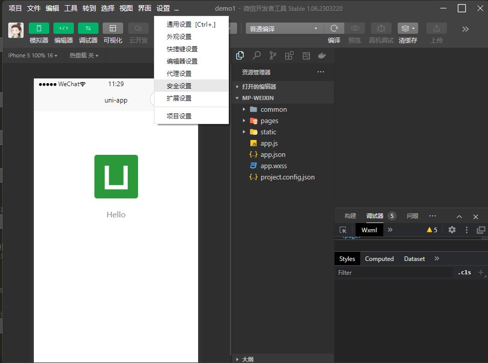Select 编辑器设置 menu entry
This screenshot has width=488, height=363.
click(191, 62)
